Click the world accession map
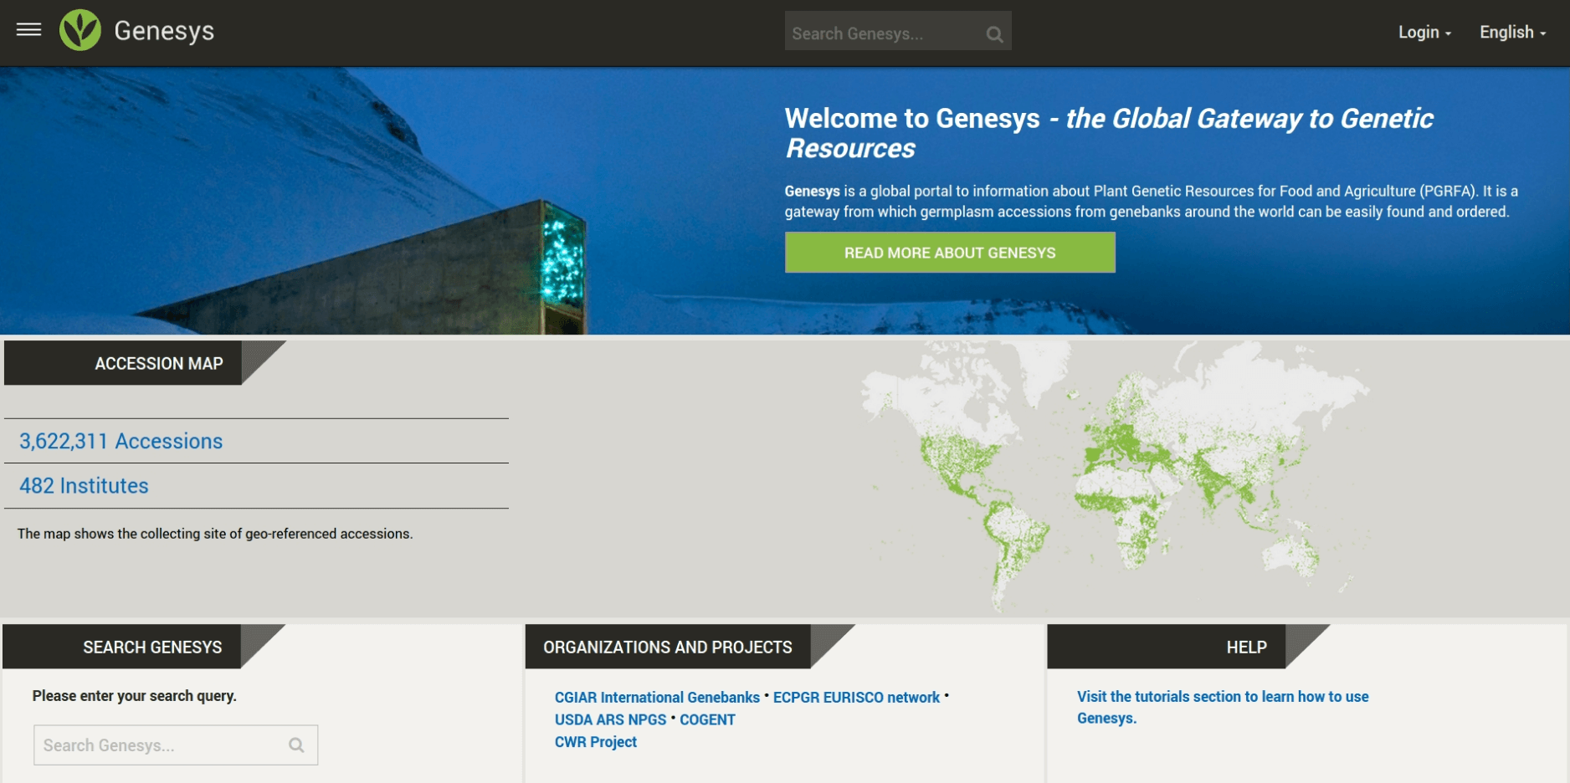Screen dimensions: 1570x783 [1117, 477]
